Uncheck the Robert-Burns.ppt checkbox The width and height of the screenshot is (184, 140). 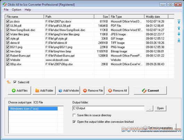8,56
